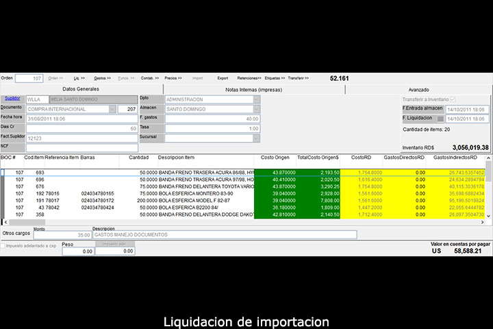Open the Almacen SANTO DOMINGO dropdown
Viewport: 493px width, 329px height.
[256, 109]
